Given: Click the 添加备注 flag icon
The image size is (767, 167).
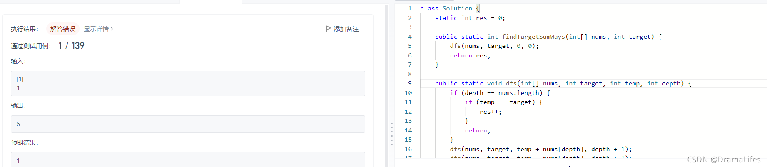Looking at the screenshot, I should tap(329, 29).
